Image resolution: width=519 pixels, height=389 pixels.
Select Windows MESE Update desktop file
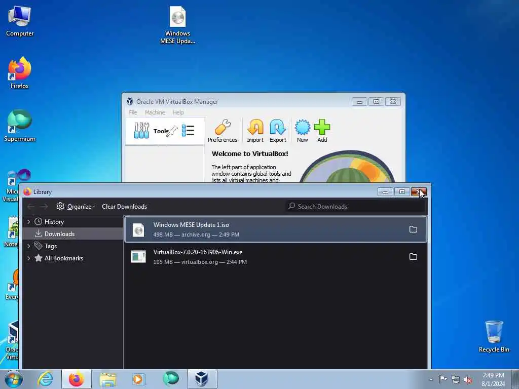tap(178, 25)
